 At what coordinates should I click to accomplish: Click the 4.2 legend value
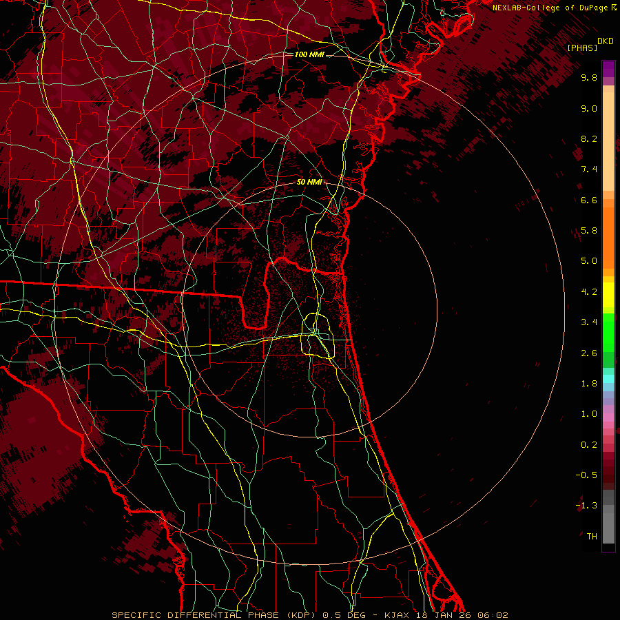[589, 292]
